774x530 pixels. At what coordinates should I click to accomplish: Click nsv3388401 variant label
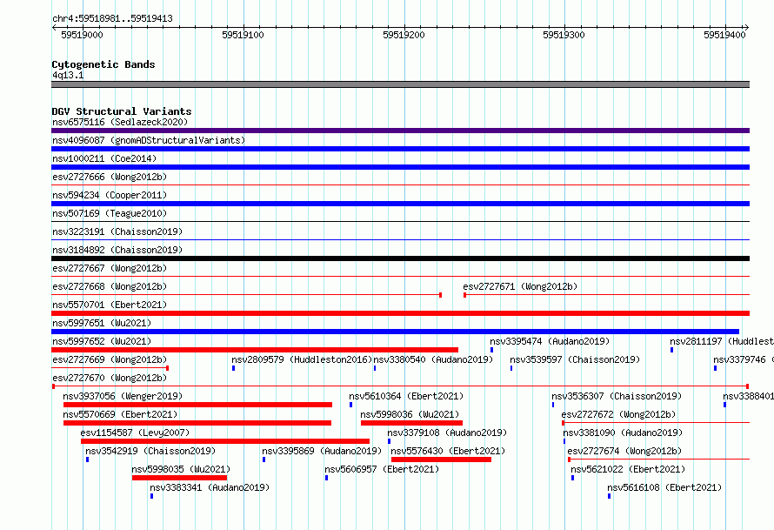tap(748, 396)
